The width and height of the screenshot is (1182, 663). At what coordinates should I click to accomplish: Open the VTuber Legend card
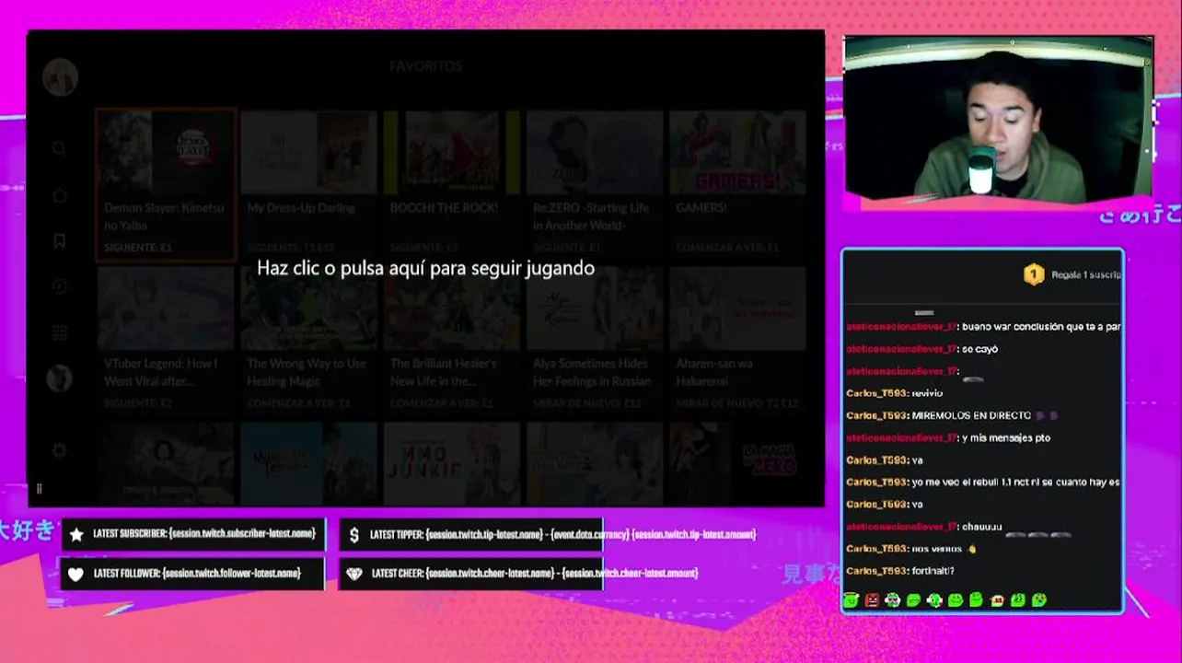click(x=166, y=339)
